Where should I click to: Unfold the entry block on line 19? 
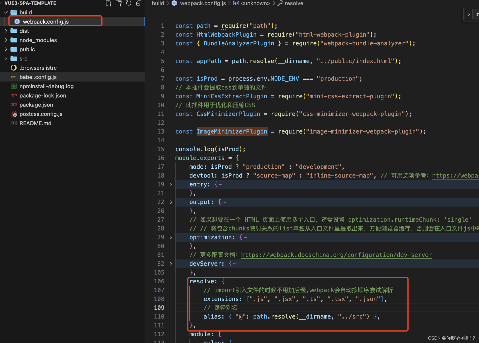[171, 185]
